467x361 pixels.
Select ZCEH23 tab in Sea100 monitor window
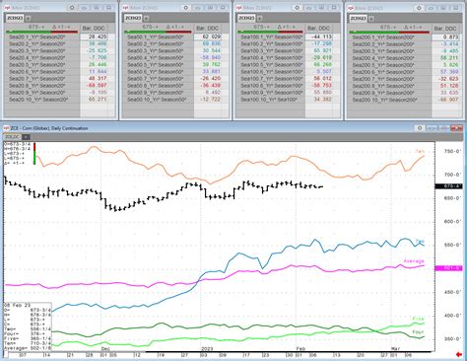coord(246,18)
